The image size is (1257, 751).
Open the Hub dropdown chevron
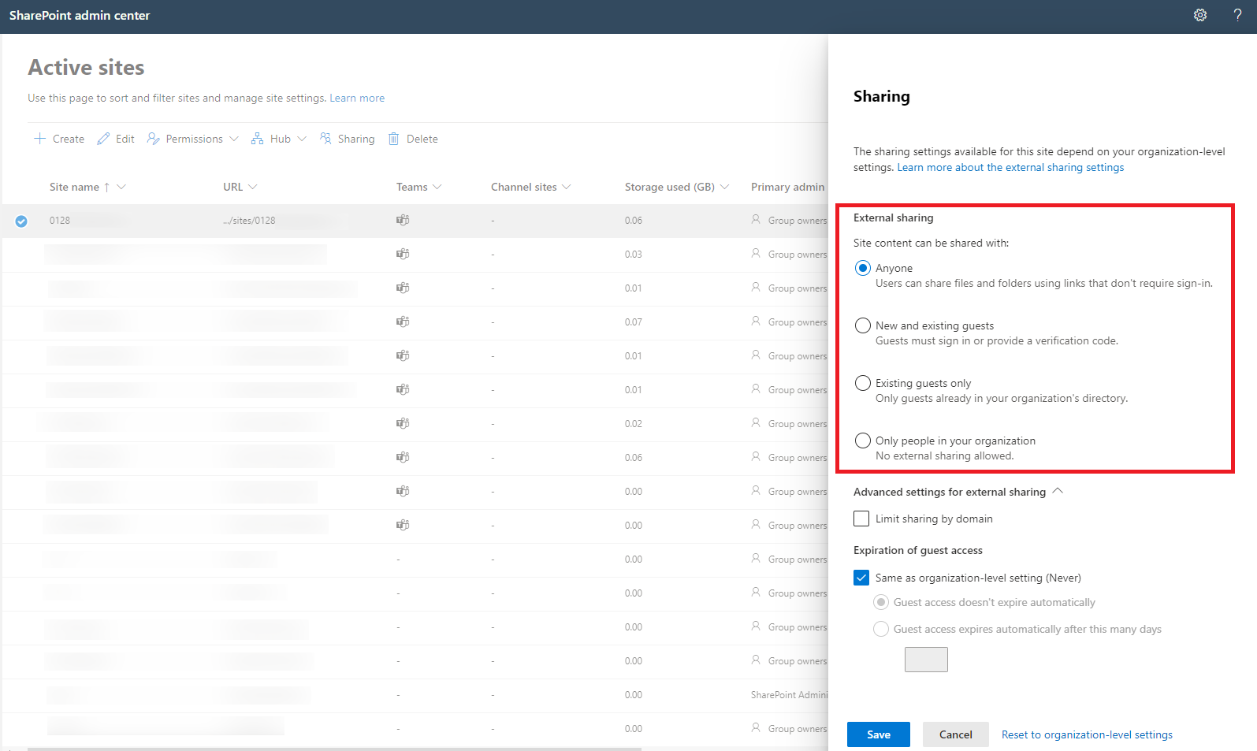(302, 139)
